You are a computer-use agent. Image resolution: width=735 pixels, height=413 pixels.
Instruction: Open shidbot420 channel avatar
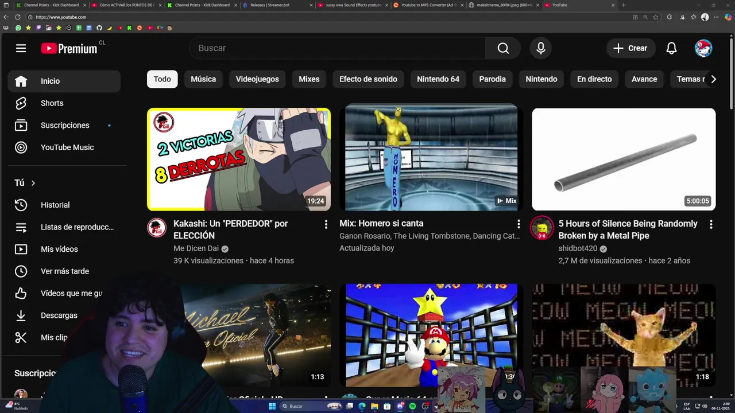[x=541, y=228]
